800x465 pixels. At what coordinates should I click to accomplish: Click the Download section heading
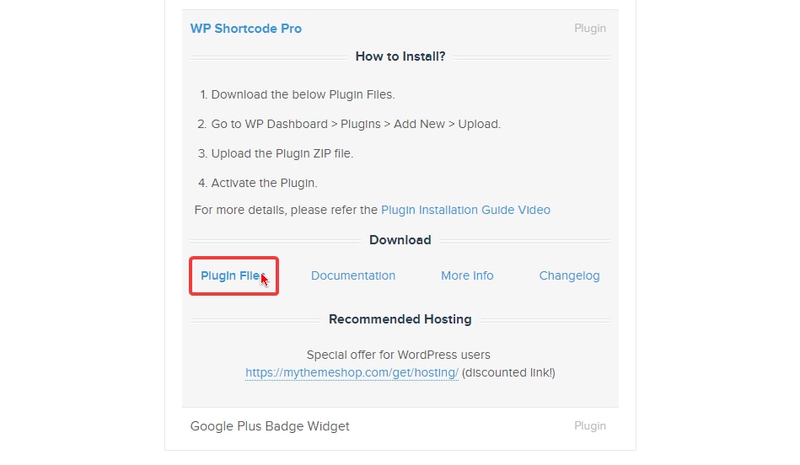pos(400,240)
